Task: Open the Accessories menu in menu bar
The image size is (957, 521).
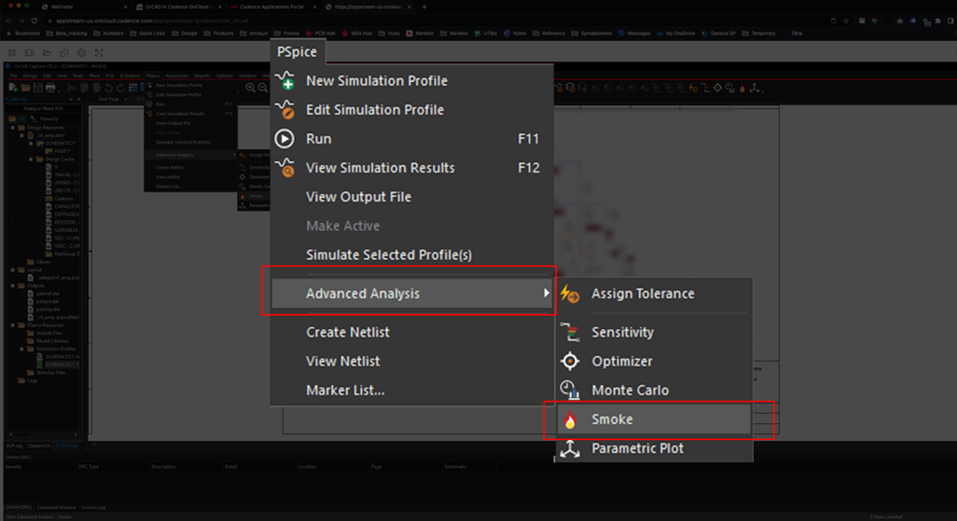Action: [x=177, y=75]
